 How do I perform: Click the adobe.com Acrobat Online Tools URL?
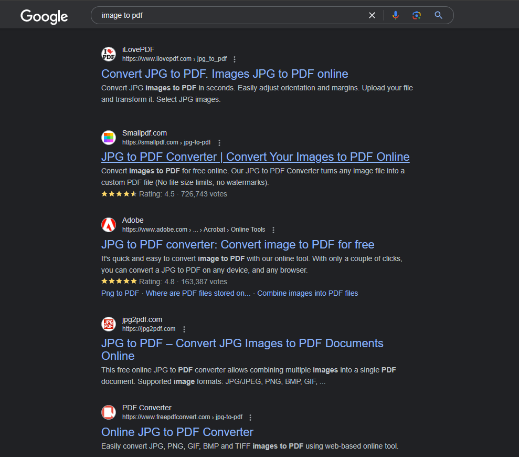pos(194,230)
